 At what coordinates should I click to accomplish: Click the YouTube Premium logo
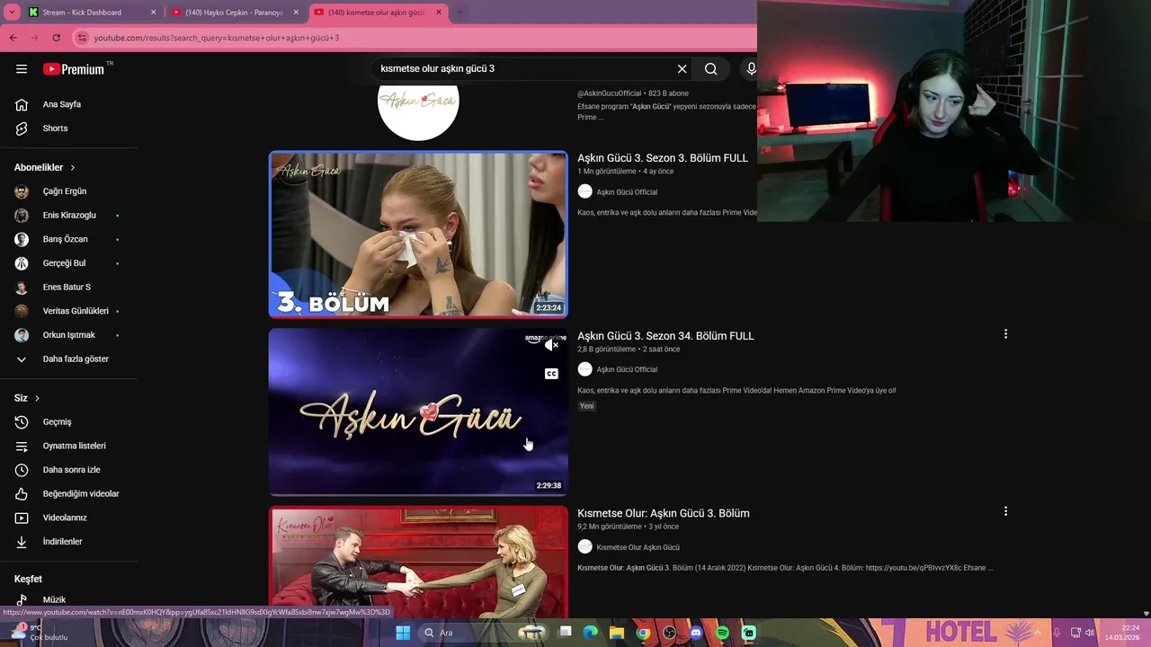pyautogui.click(x=74, y=69)
